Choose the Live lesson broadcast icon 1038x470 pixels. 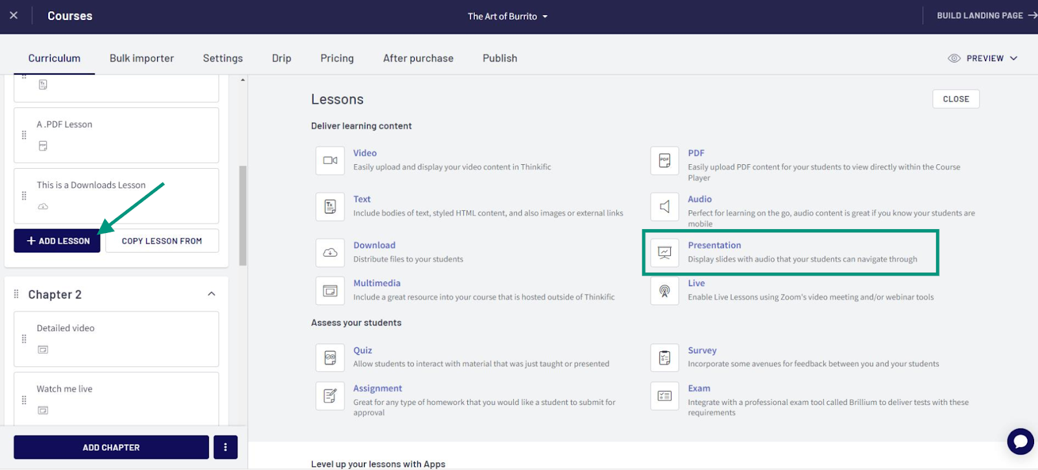[x=664, y=291]
